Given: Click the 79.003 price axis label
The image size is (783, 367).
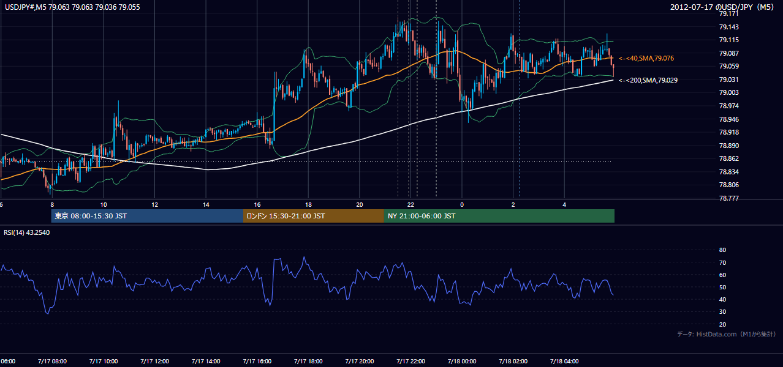Looking at the screenshot, I should [x=728, y=92].
